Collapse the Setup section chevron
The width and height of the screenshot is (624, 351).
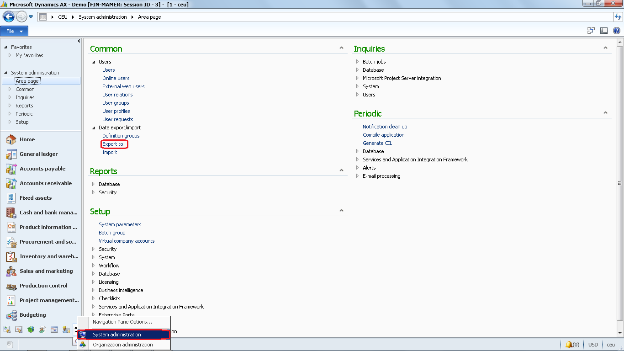click(341, 211)
